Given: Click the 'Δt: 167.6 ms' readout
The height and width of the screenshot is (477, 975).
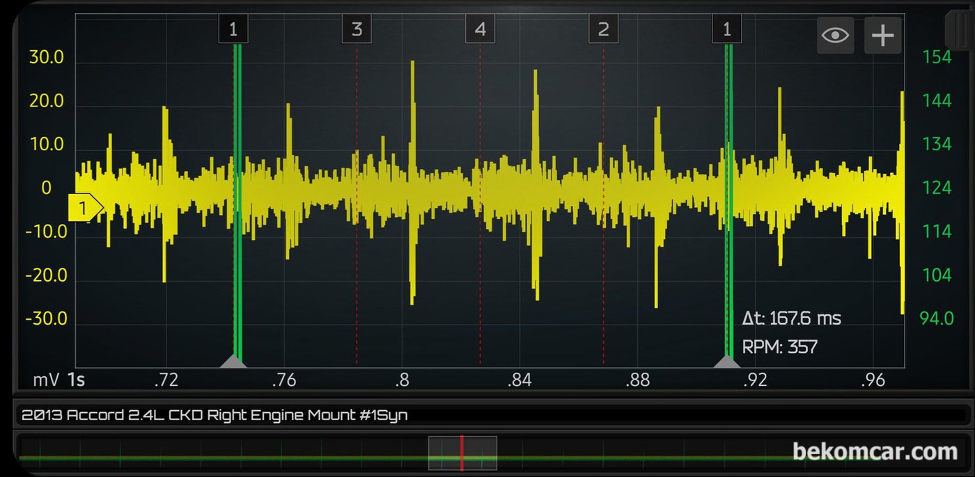Looking at the screenshot, I should click(792, 318).
